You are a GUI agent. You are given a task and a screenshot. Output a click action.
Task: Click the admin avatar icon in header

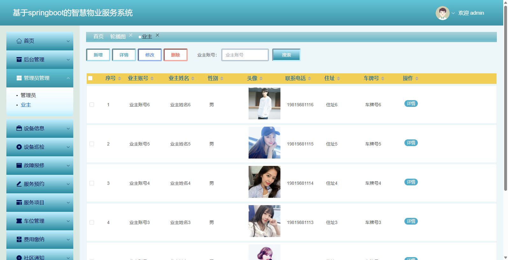[442, 13]
